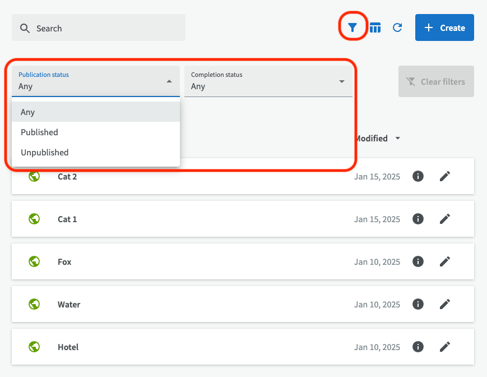Click the blue Create button
The image size is (487, 377).
point(444,27)
